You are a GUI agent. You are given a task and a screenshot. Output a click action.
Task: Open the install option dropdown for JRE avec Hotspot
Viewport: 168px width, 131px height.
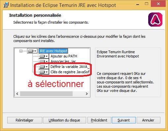pos(32,51)
